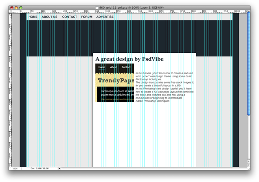Click About in the preview image menu
The image size is (259, 182).
click(113, 67)
